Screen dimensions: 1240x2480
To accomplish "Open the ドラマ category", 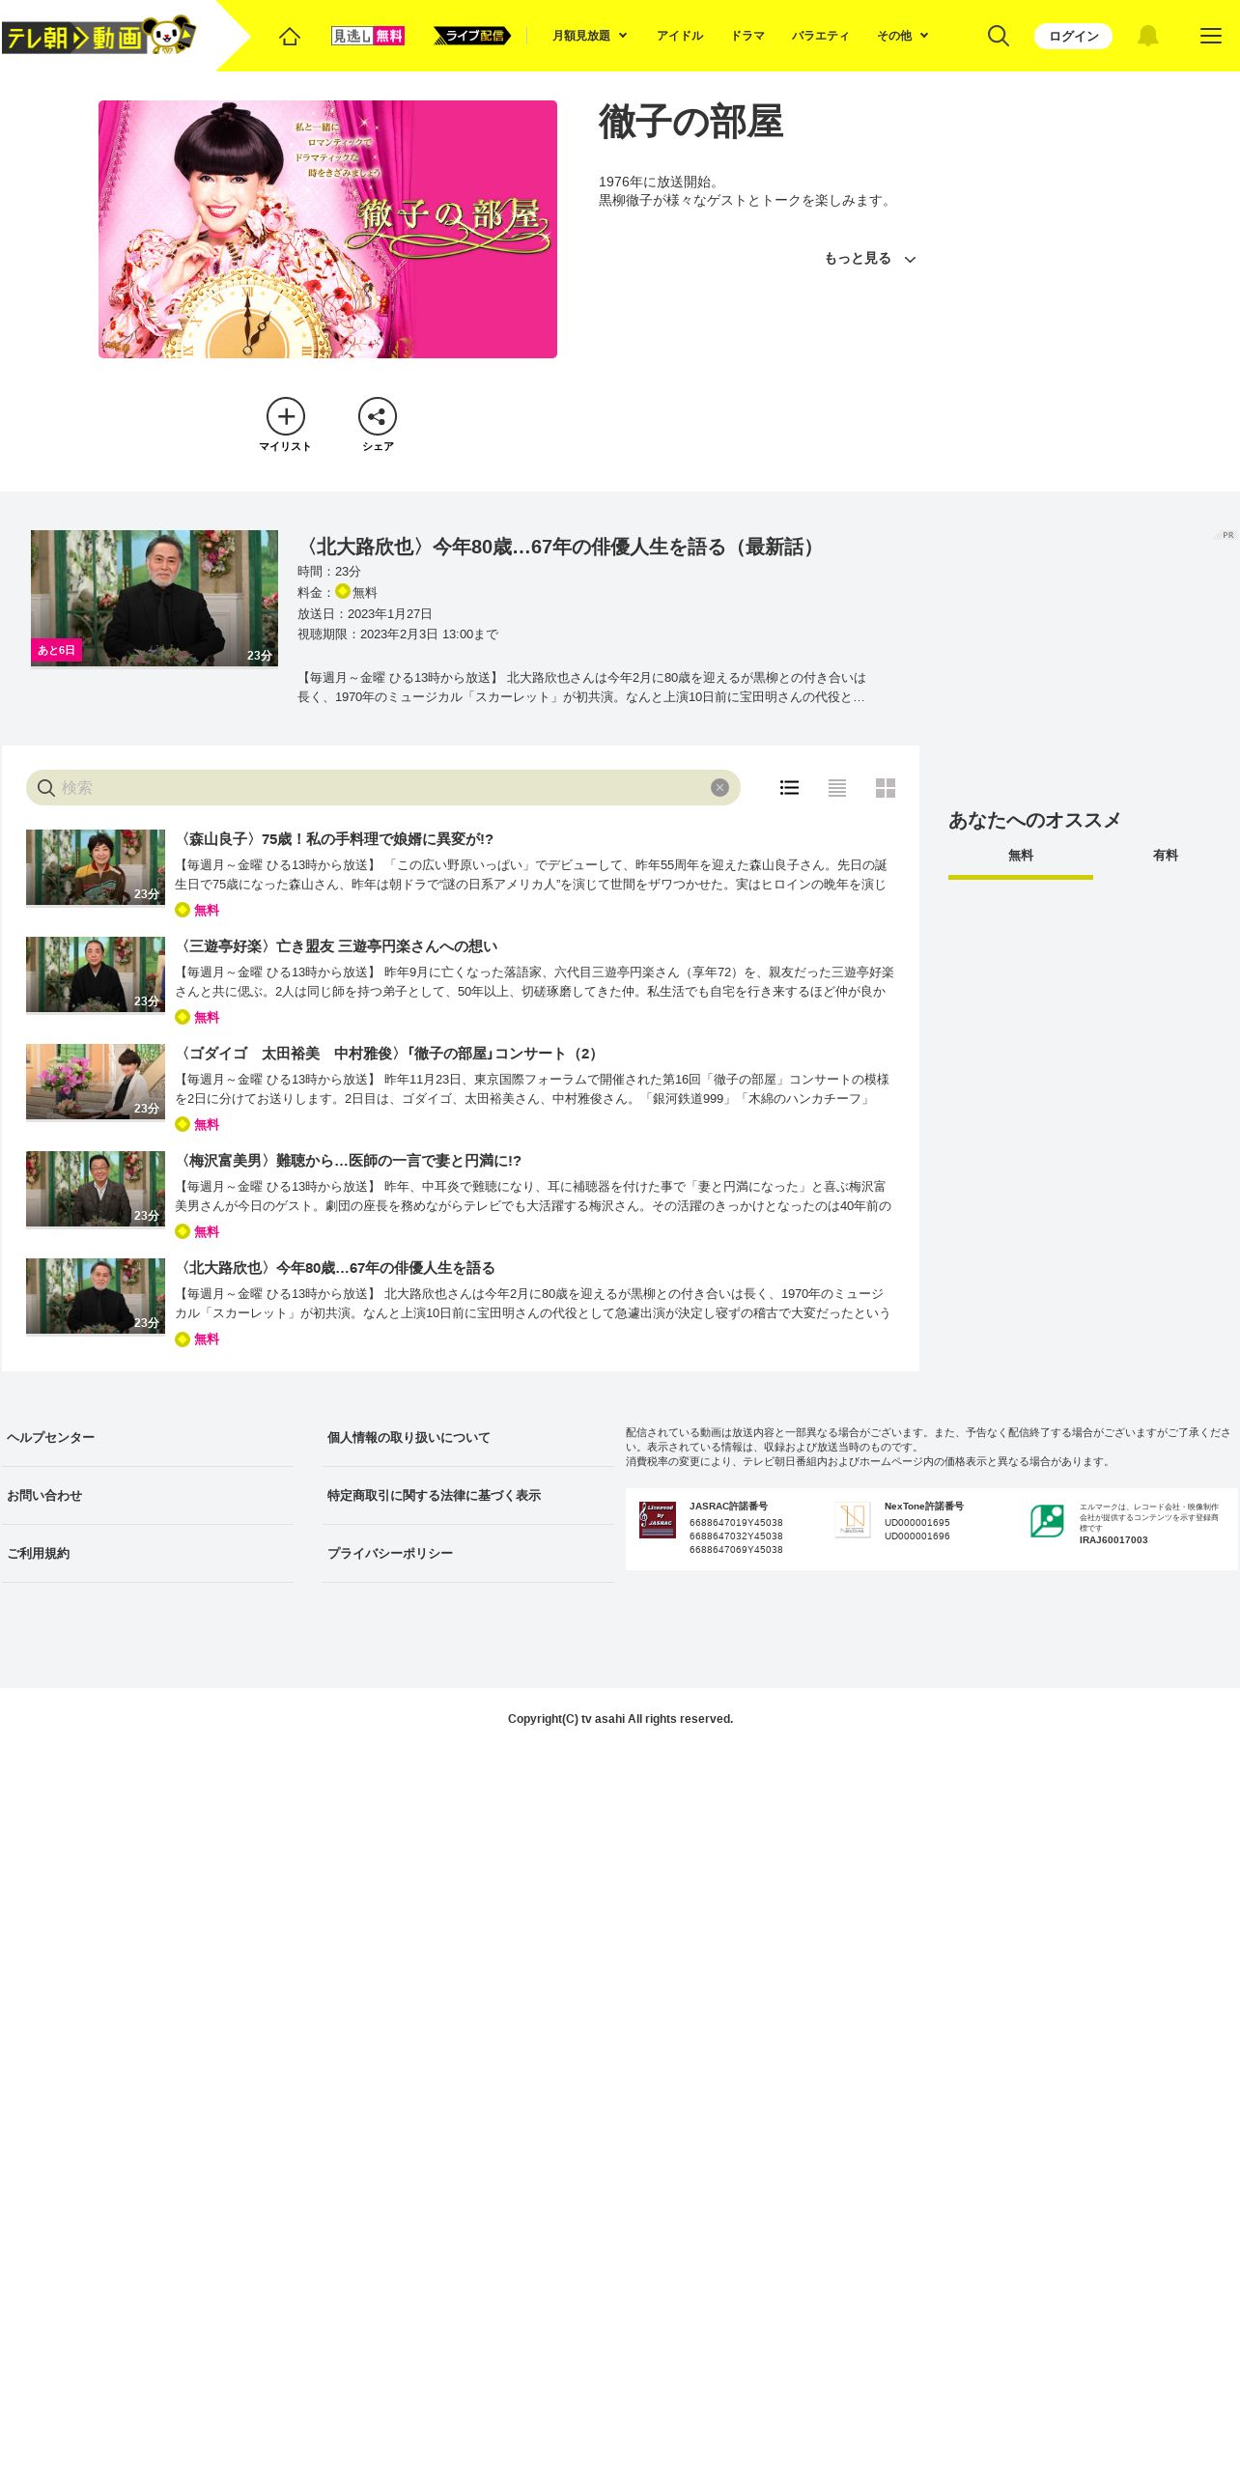I will pos(747,36).
